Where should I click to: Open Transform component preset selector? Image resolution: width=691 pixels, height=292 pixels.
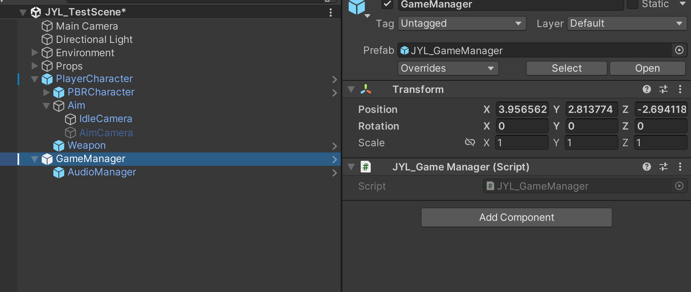click(663, 89)
